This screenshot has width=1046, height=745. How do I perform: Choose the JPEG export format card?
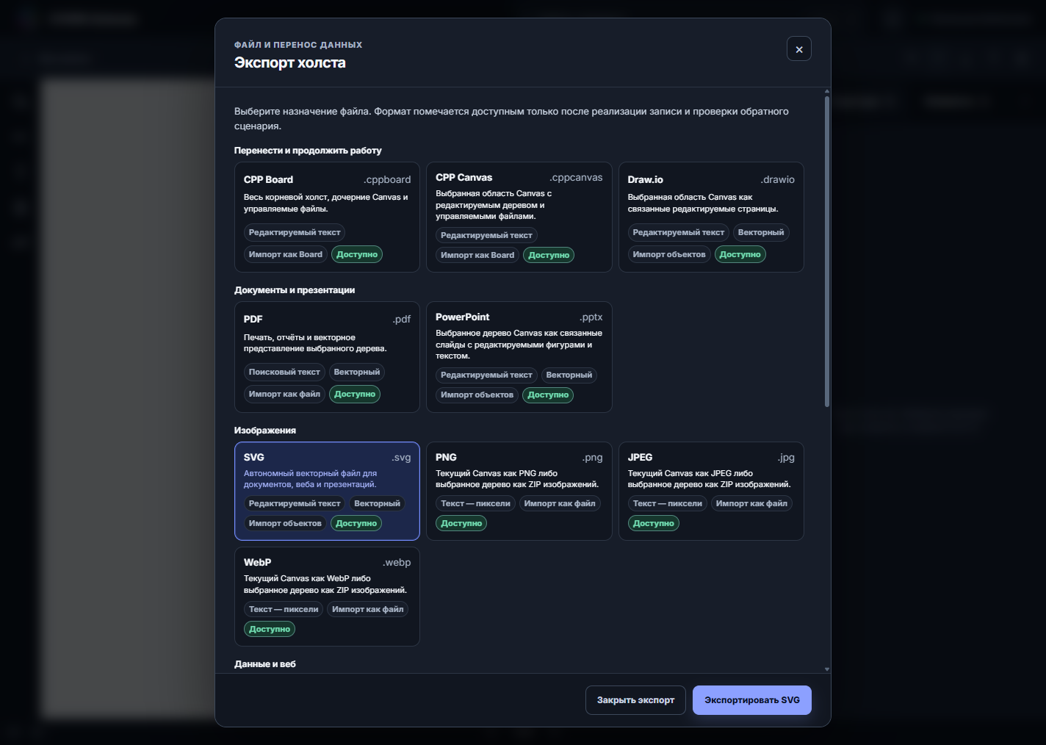pyautogui.click(x=711, y=491)
